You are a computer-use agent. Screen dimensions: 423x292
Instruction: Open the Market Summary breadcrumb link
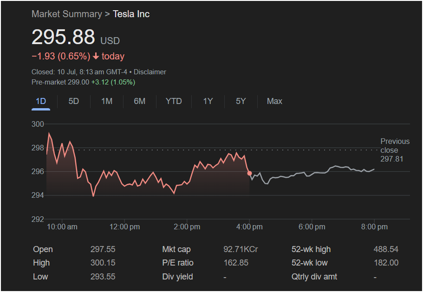[x=67, y=14]
